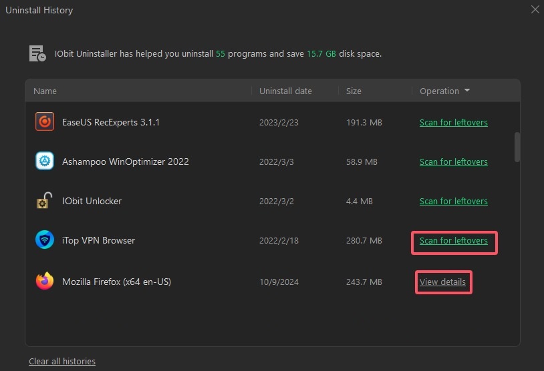Screen dimensions: 544x371
Task: Select the EaseUS RecExperts 3.1.1 name
Action: (x=111, y=122)
